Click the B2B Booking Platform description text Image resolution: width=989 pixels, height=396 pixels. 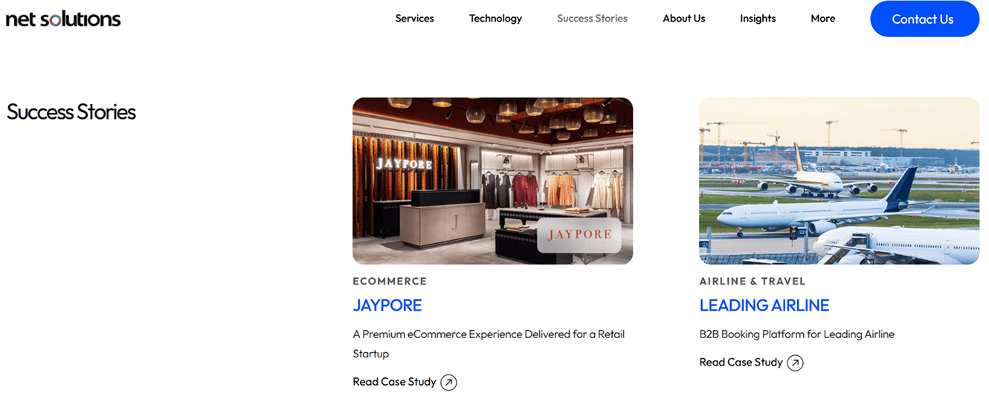click(x=796, y=334)
